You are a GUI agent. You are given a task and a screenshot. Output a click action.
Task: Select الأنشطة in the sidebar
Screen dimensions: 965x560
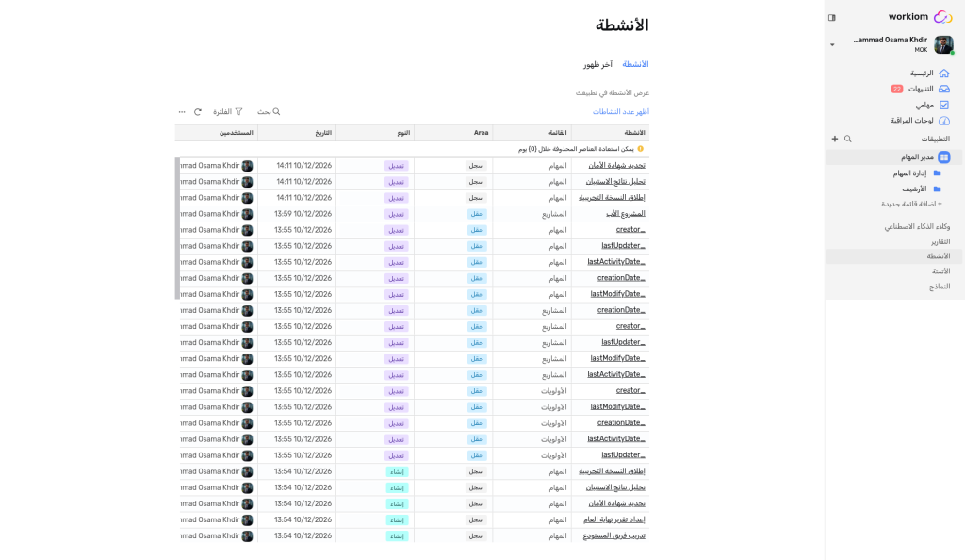point(939,256)
